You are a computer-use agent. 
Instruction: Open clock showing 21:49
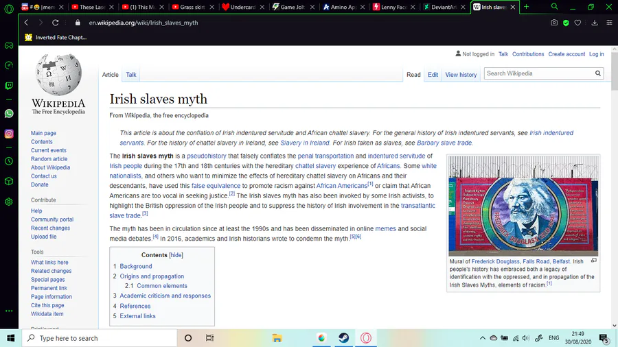point(578,338)
